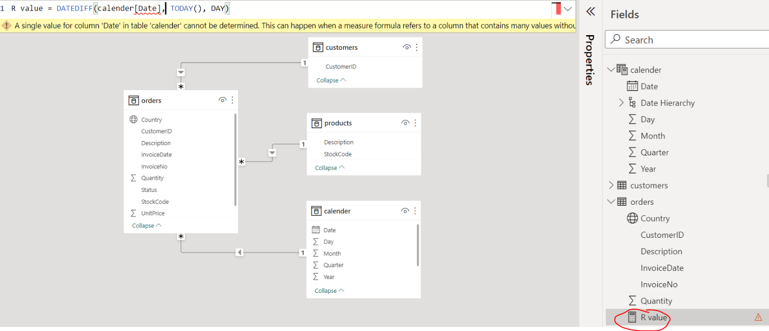Select CustomerID field in Fields list
Image resolution: width=769 pixels, height=331 pixels.
click(x=662, y=235)
